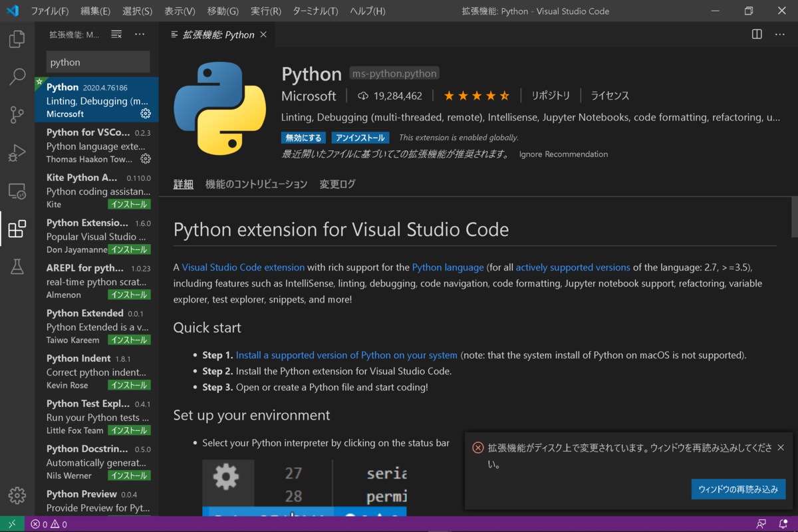Image resolution: width=798 pixels, height=532 pixels.
Task: Click ウィンドウの再読み込み button
Action: 738,489
